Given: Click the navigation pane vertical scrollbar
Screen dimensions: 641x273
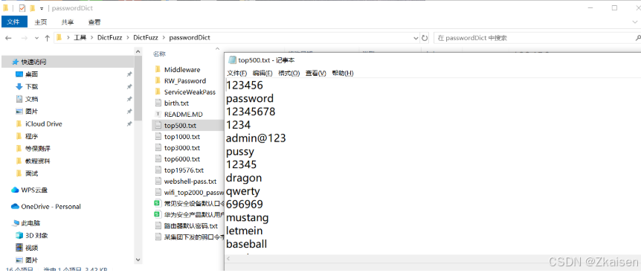Looking at the screenshot, I should click(138, 155).
